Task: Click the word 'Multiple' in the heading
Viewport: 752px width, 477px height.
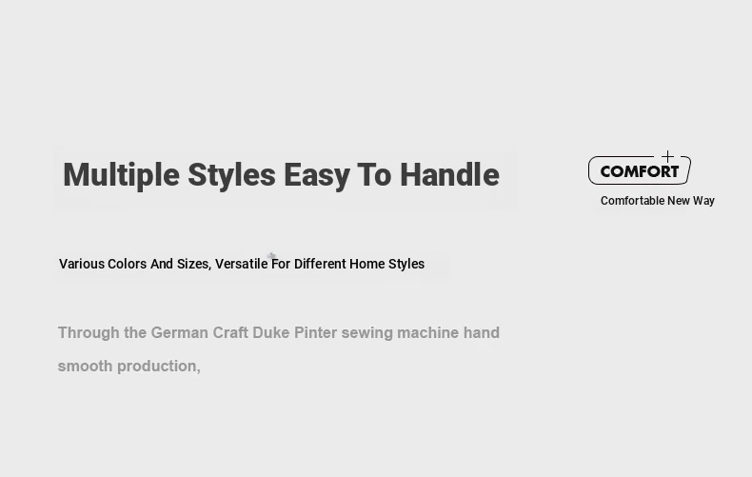Action: (121, 174)
